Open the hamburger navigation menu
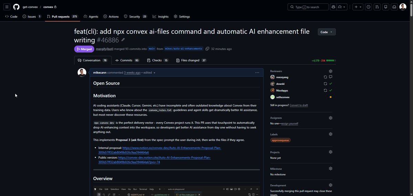The image size is (413, 196). click(7, 7)
